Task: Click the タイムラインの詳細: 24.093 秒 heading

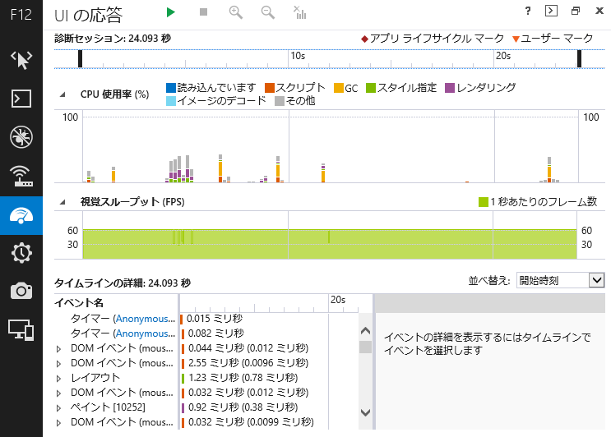Action: (x=123, y=283)
